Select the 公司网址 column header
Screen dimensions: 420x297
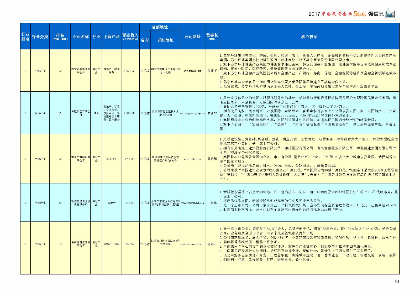[x=192, y=37]
